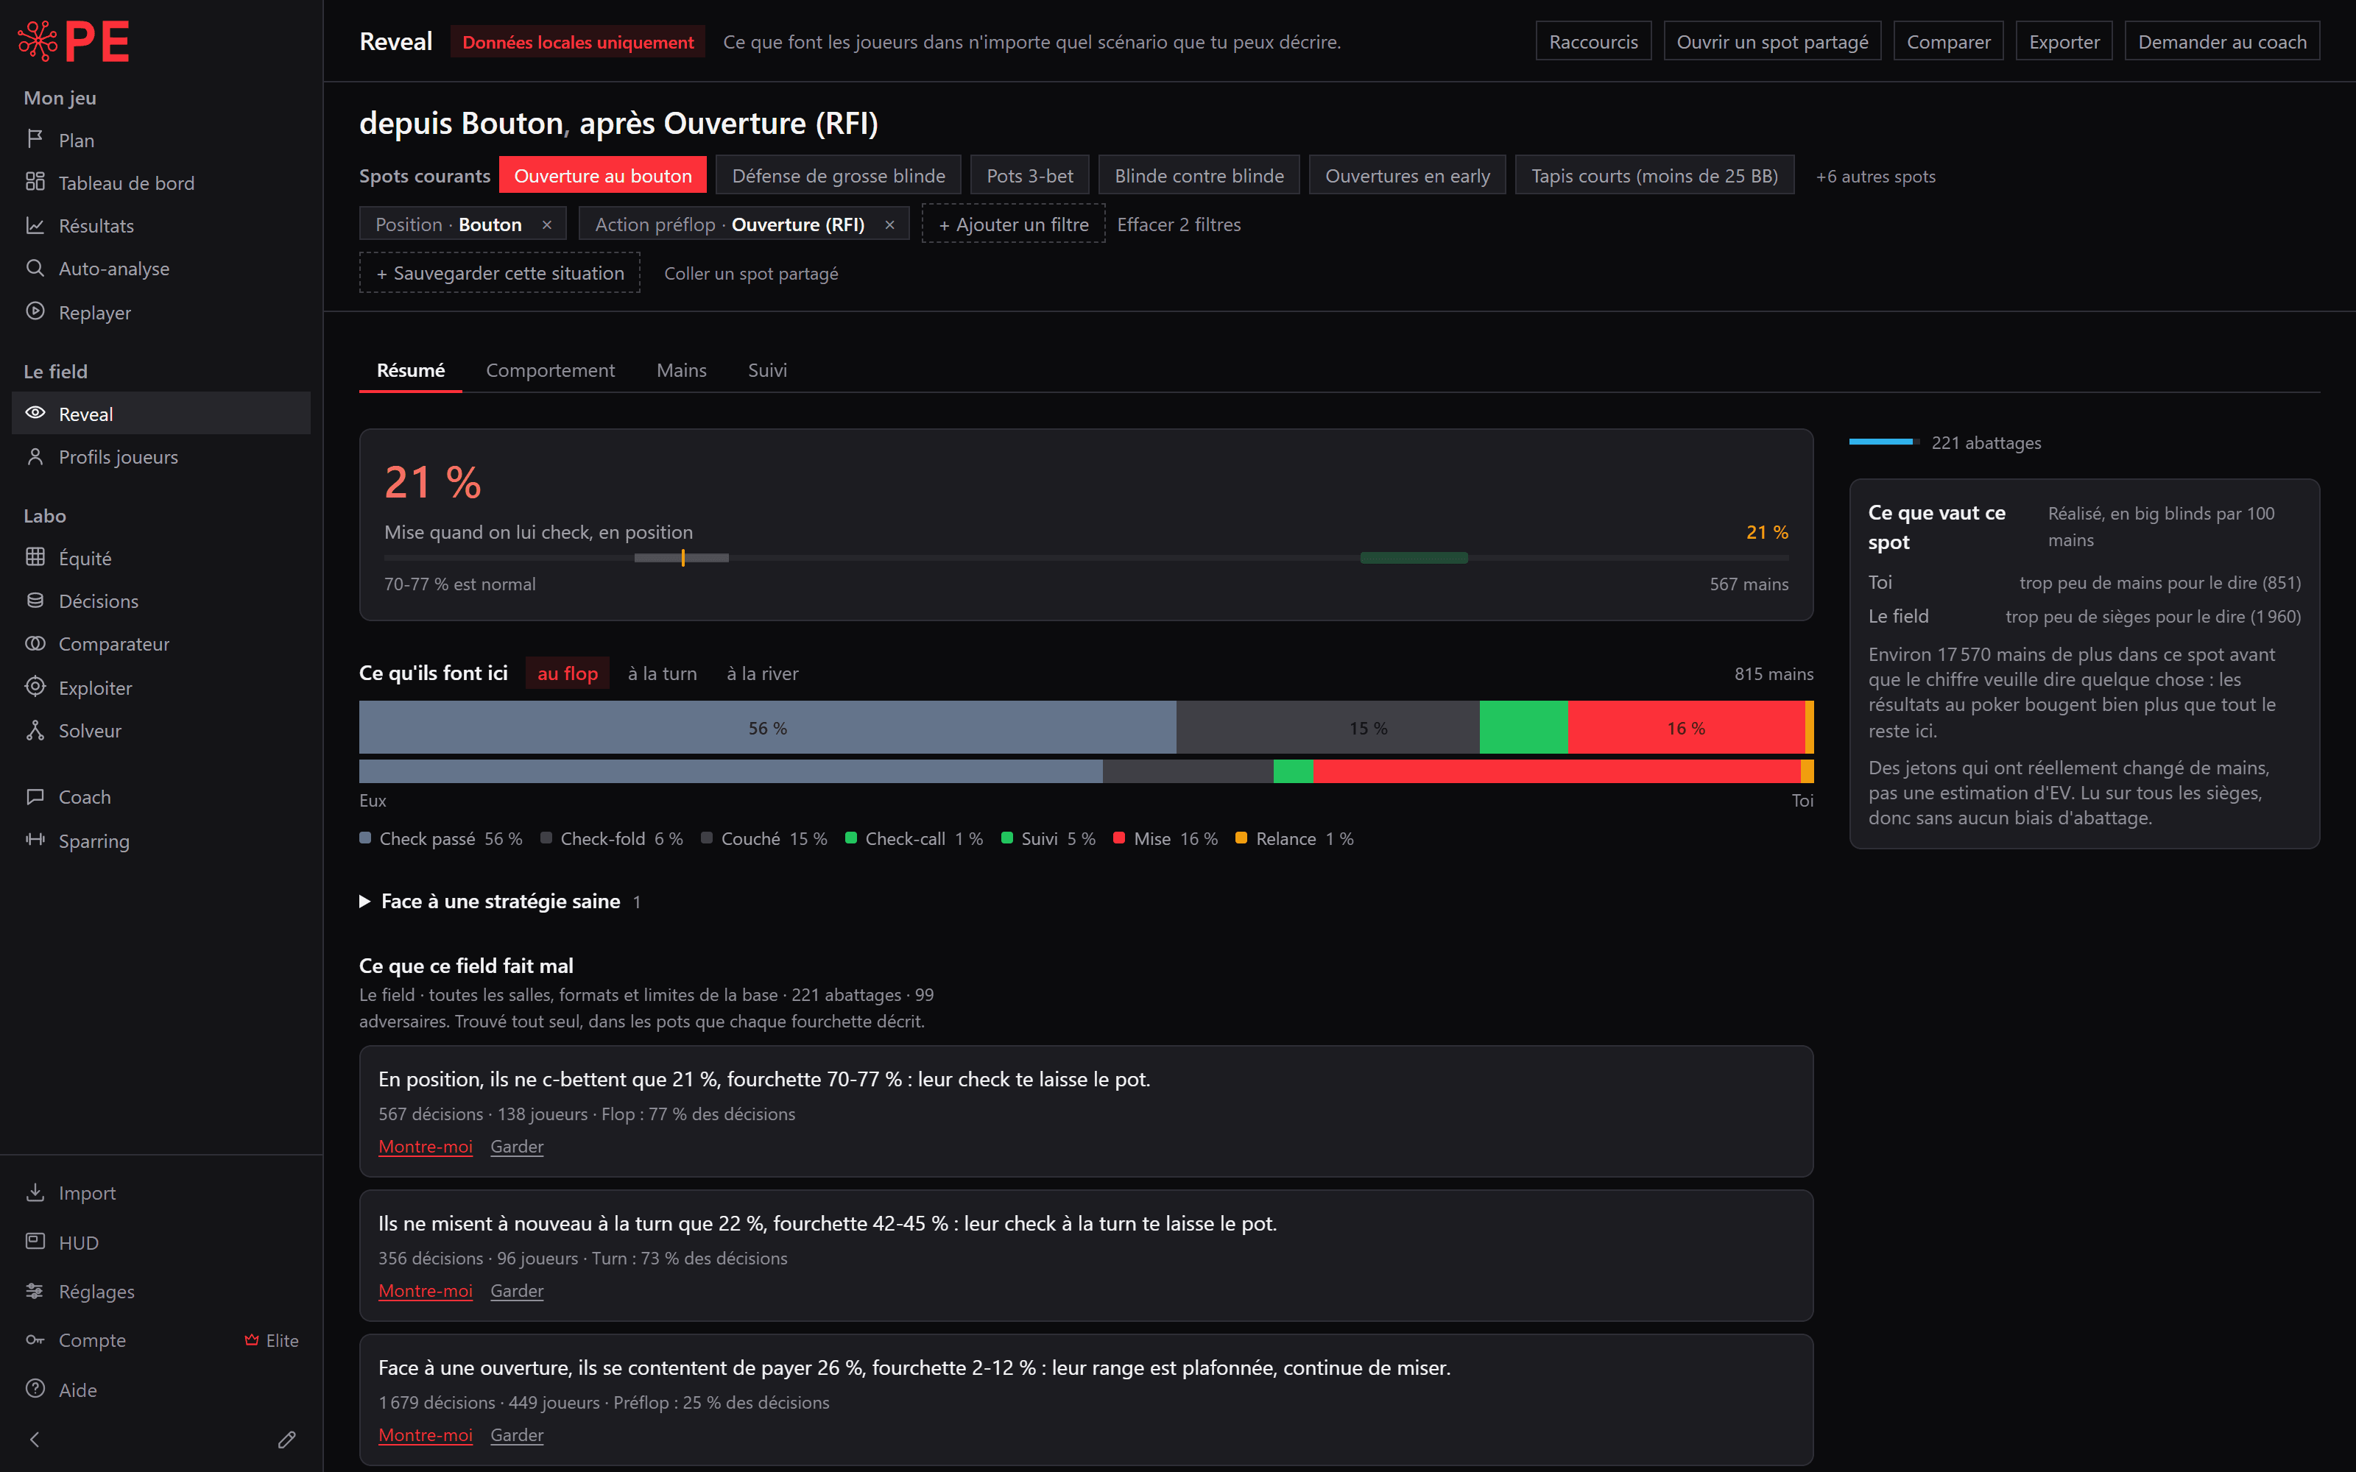2356x1472 pixels.
Task: Click 'Demander au coach' button
Action: [2222, 41]
